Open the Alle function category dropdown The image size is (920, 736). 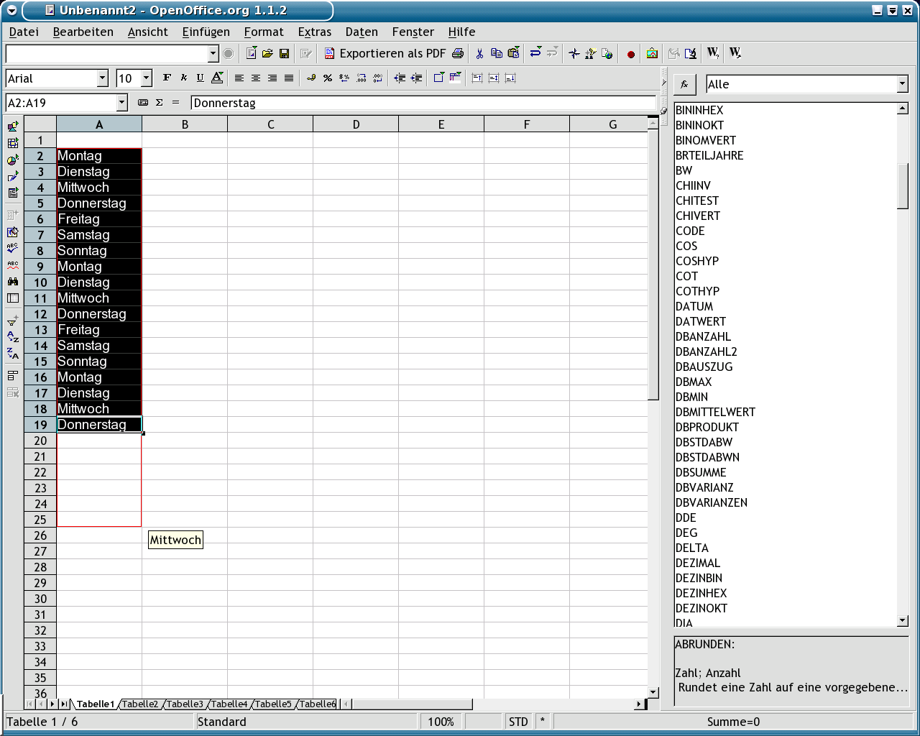(x=902, y=84)
